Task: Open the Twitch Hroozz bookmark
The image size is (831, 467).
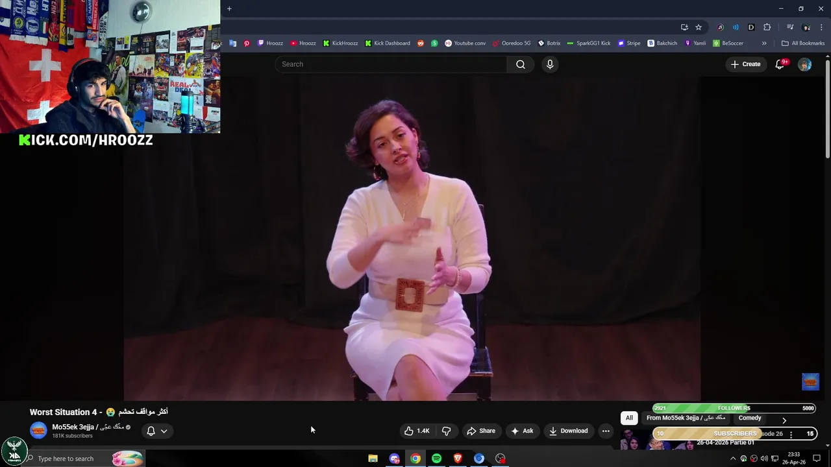Action: click(x=271, y=43)
